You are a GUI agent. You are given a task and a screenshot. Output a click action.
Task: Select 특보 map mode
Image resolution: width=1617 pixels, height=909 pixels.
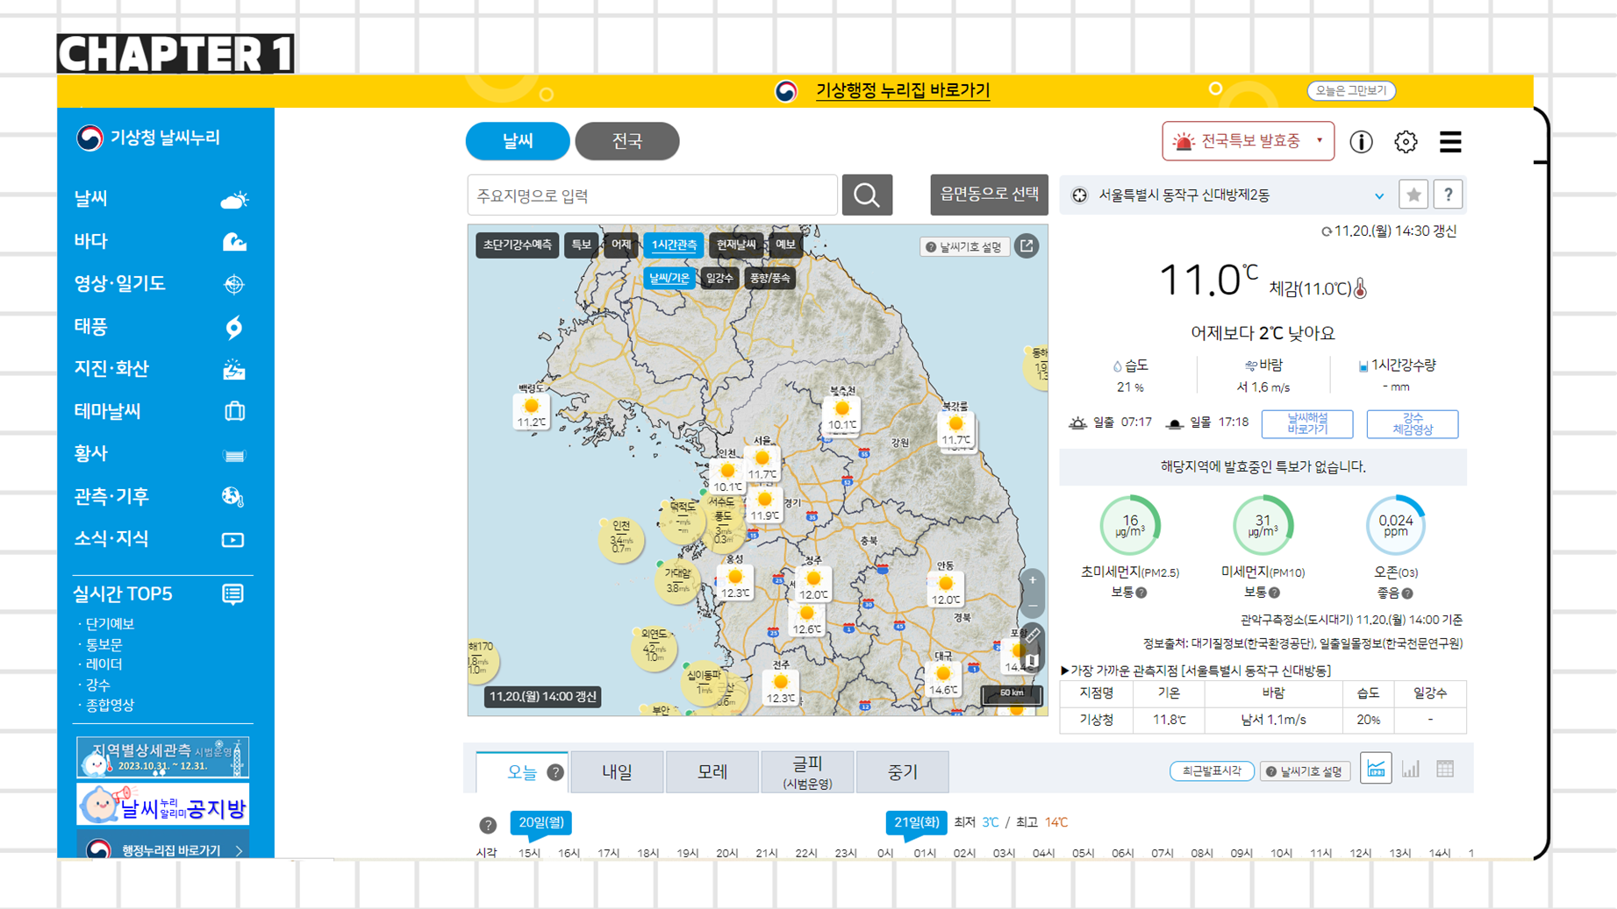tap(581, 245)
